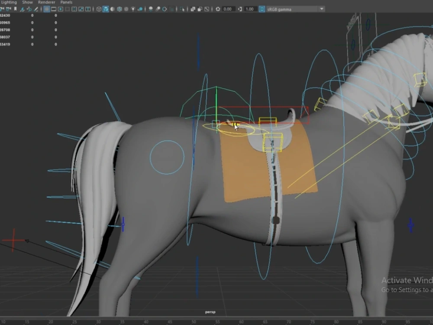Open the Renderer menu
Viewport: 433px width, 325px height.
(x=46, y=2)
